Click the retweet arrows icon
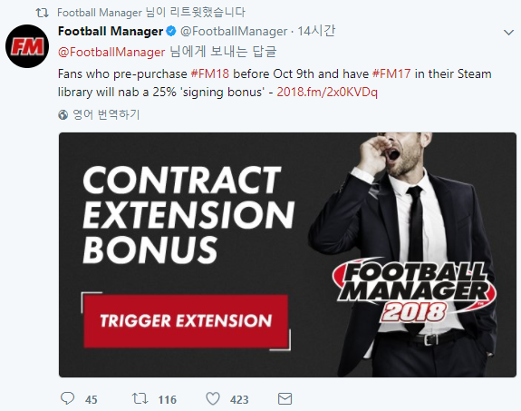Screen dimensions: 521x411 tap(140, 398)
